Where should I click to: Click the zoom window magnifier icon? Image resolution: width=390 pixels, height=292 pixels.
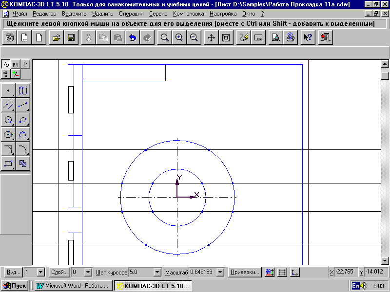[165, 37]
